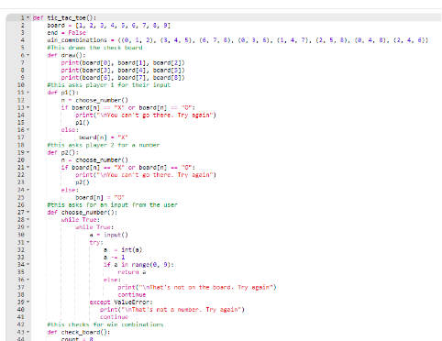Click the board list assignment on line 2
This screenshot has width=442, height=341.
pos(109,26)
